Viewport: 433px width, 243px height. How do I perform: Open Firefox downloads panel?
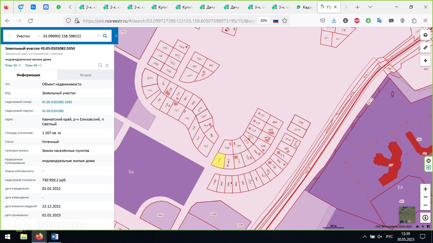(x=334, y=21)
